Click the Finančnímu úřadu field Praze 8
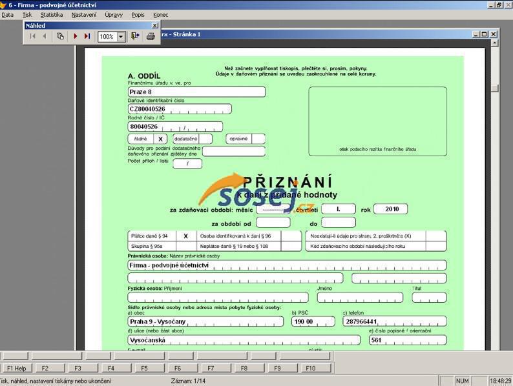Image resolution: width=513 pixels, height=386 pixels. coord(196,92)
